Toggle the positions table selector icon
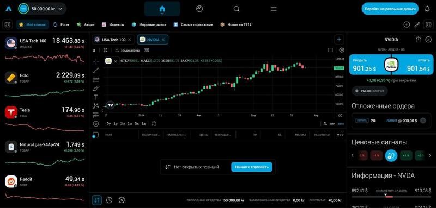 click(x=95, y=135)
